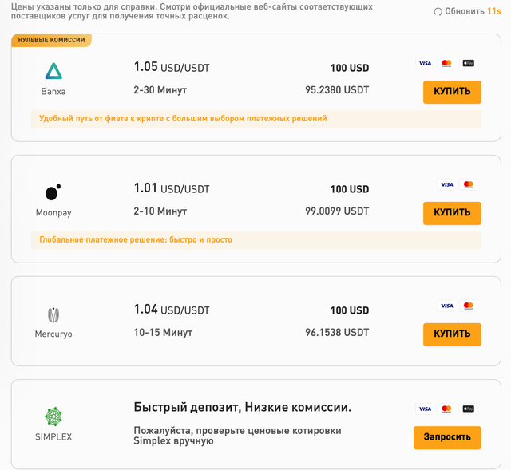
Task: Click Moonpay provider name label
Action: (53, 213)
